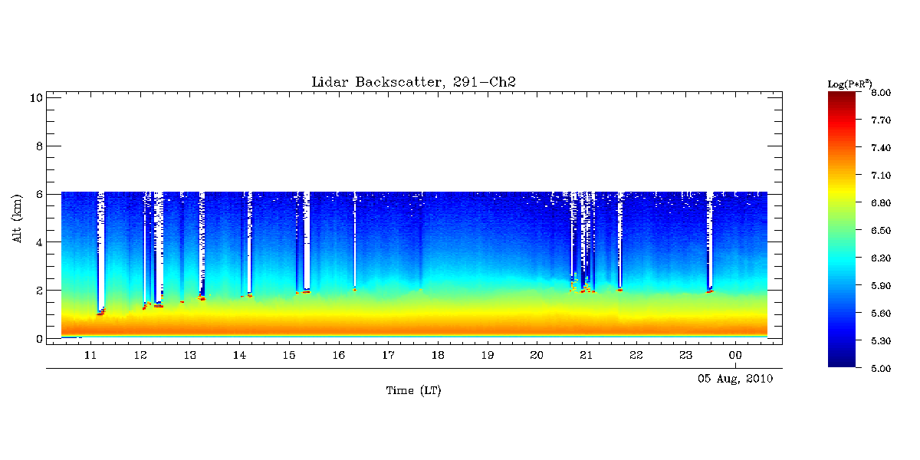
Task: Click time axis label 12
Action: (140, 356)
